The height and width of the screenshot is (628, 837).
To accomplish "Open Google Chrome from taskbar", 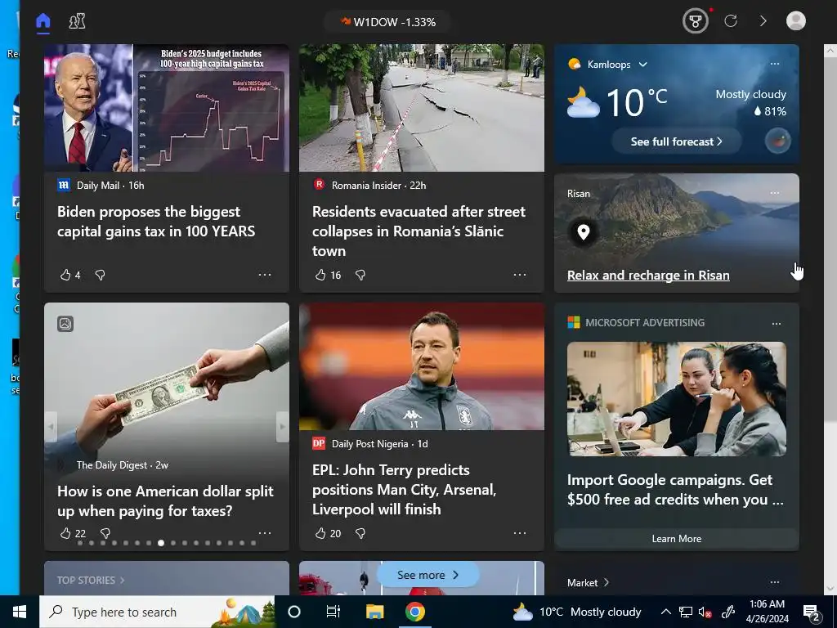I will (x=414, y=612).
